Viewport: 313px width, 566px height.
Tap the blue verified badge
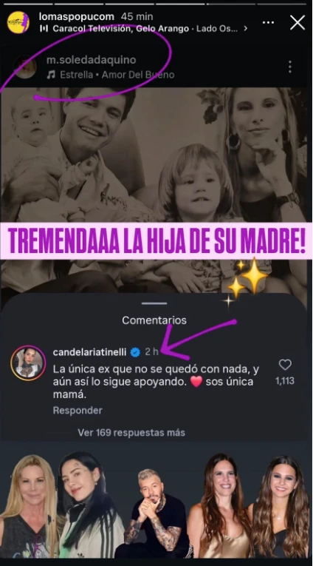(x=135, y=352)
